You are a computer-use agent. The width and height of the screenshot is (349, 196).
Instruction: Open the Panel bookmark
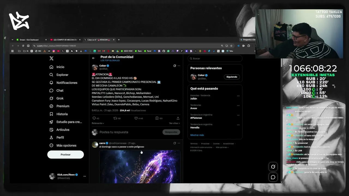pos(148,51)
